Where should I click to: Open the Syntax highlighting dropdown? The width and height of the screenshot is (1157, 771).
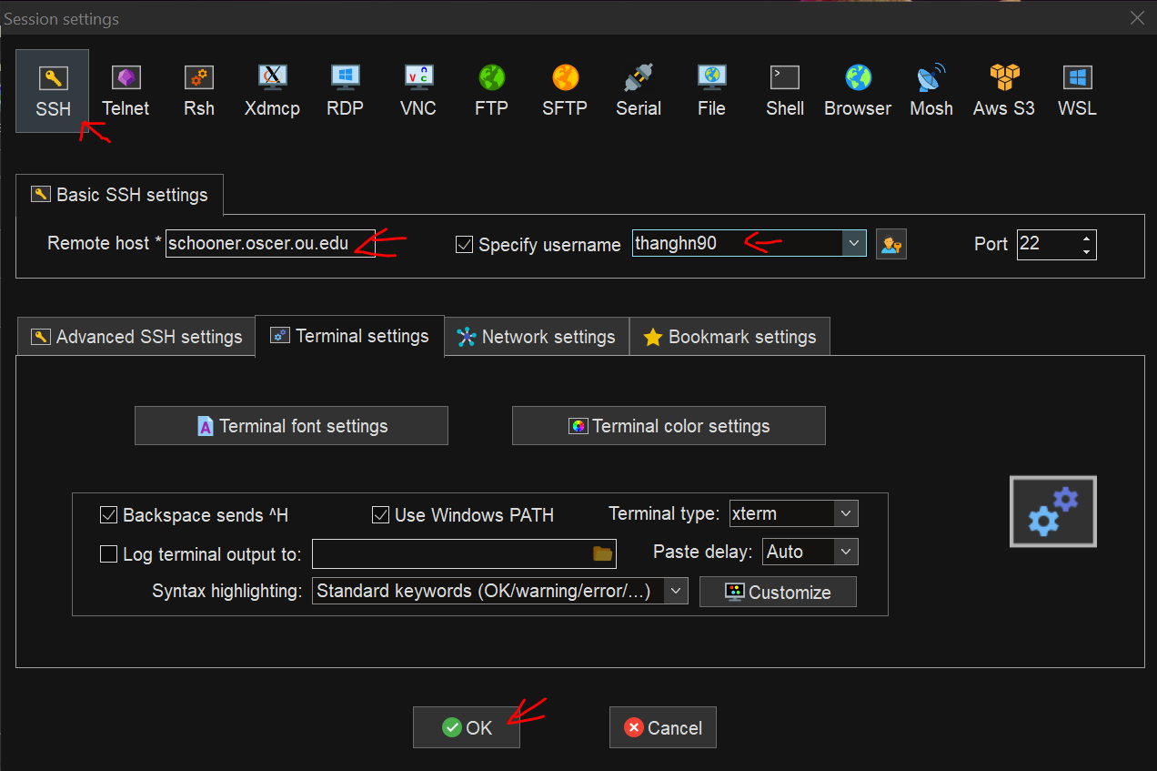[676, 591]
